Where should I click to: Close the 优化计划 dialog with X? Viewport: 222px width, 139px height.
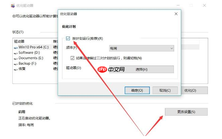pyautogui.click(x=176, y=14)
